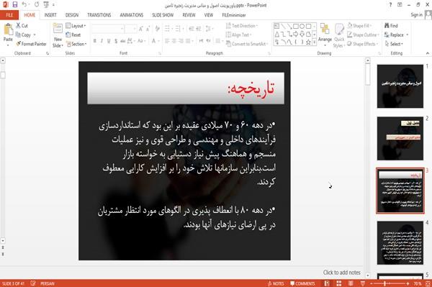Switch to the DESIGN tab
Screen dimensions: 432x287
coord(72,15)
